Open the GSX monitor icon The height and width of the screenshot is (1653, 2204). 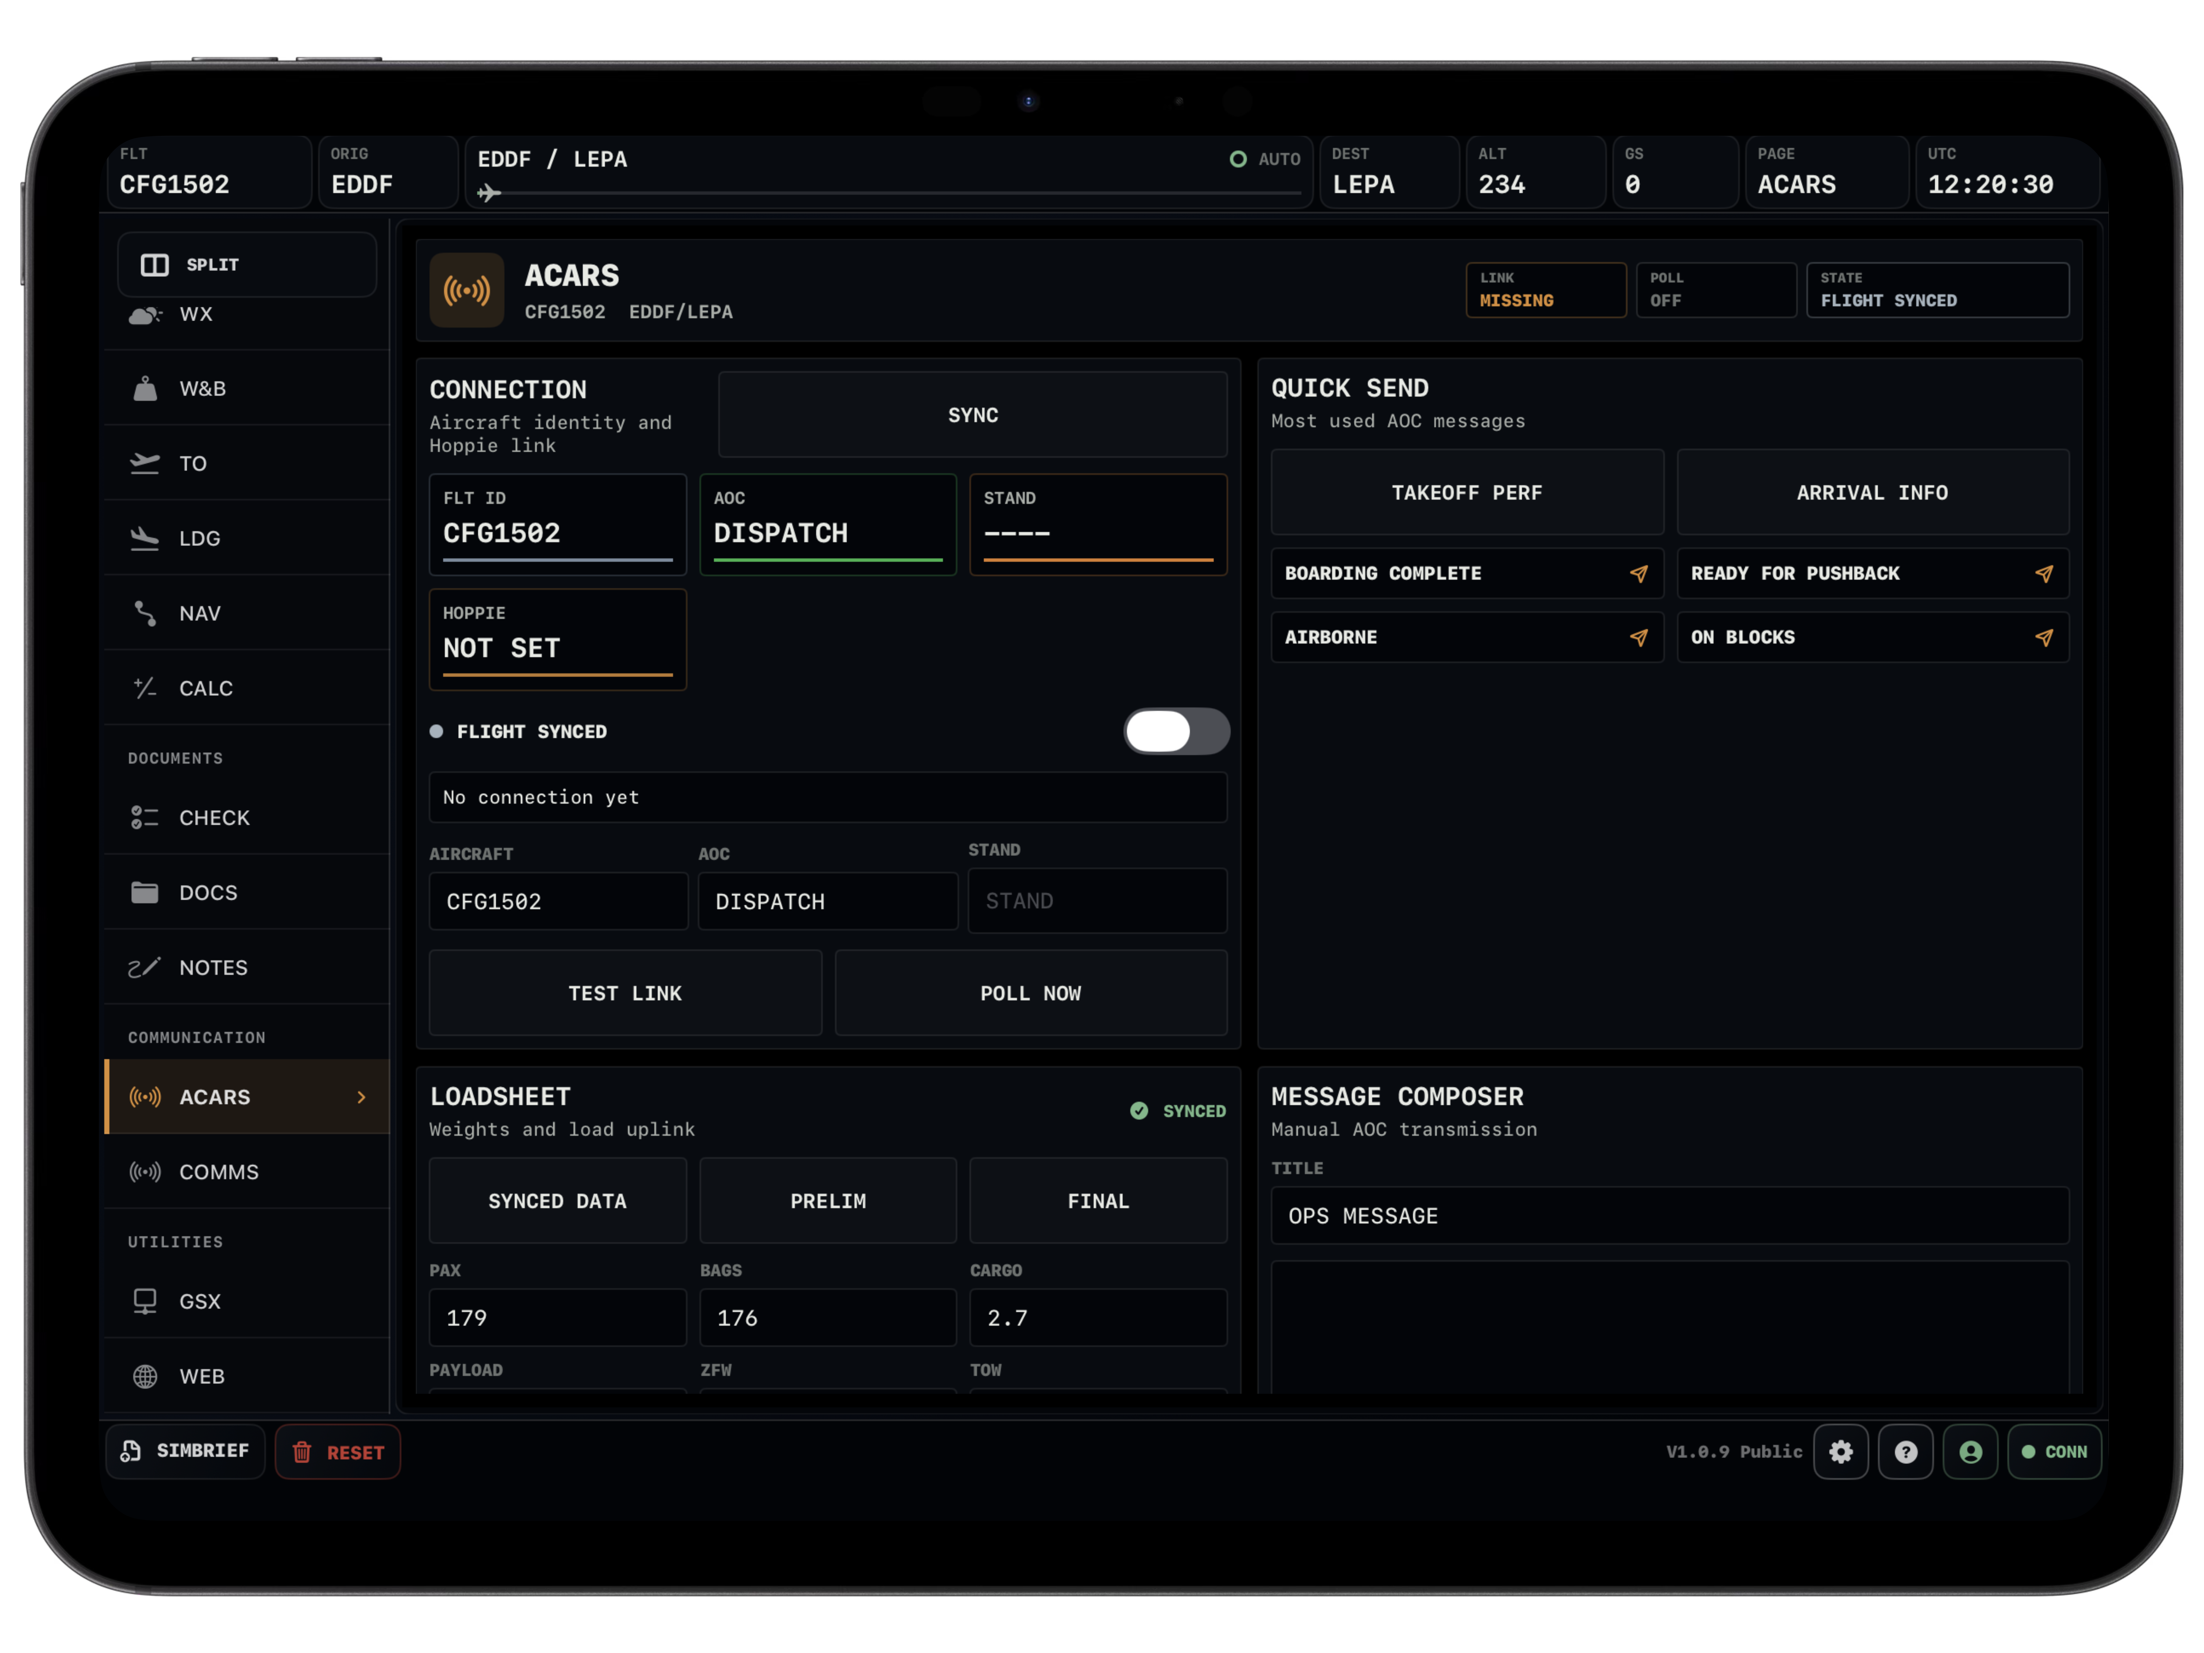(x=145, y=1301)
